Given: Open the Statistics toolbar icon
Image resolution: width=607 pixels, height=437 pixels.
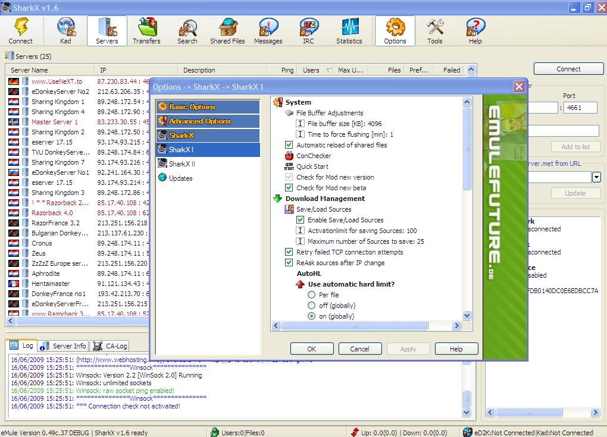Looking at the screenshot, I should tap(349, 31).
